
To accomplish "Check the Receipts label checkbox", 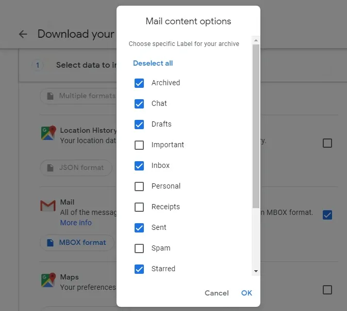I will [x=139, y=207].
